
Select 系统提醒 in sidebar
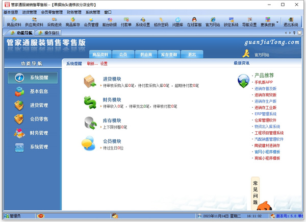[x=33, y=78]
